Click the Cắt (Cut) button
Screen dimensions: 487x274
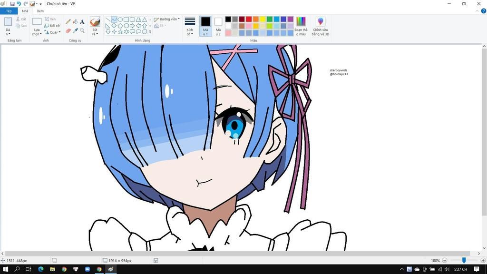tap(21, 19)
